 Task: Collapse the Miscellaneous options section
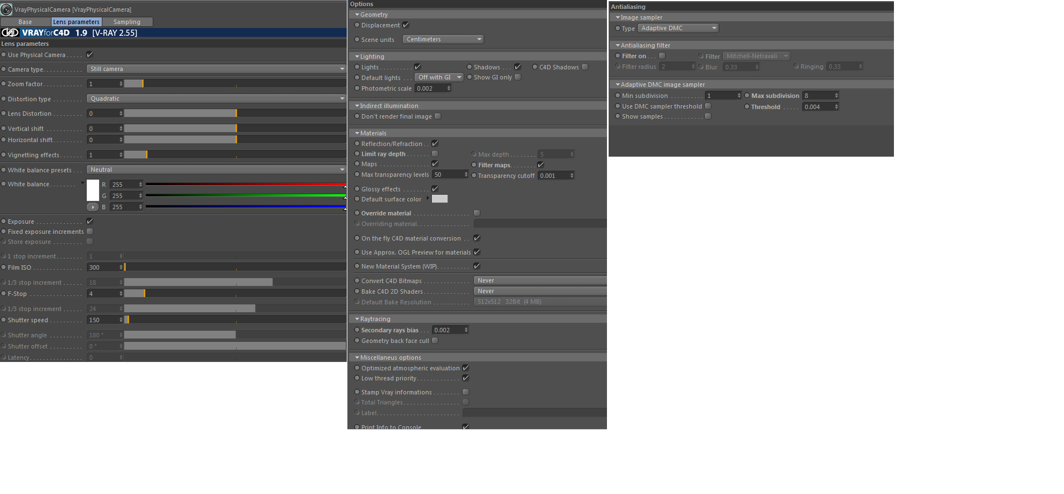(357, 357)
